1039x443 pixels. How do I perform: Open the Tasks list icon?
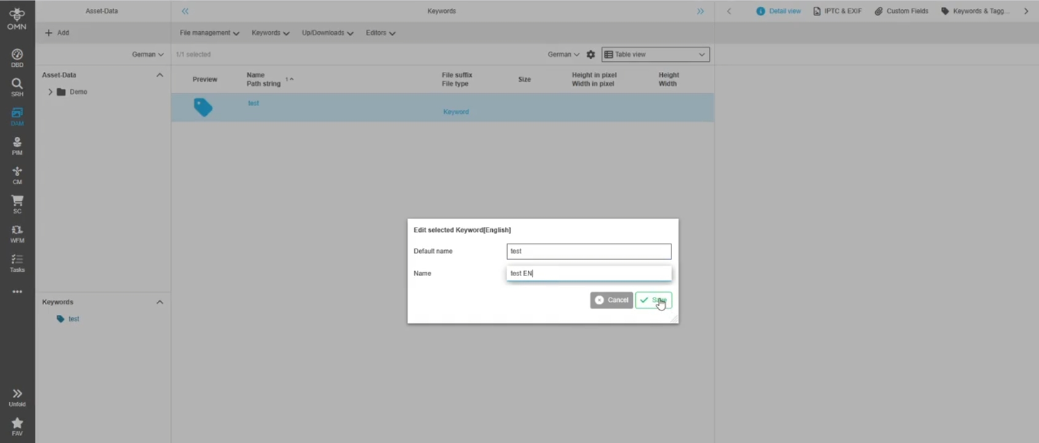click(x=17, y=263)
